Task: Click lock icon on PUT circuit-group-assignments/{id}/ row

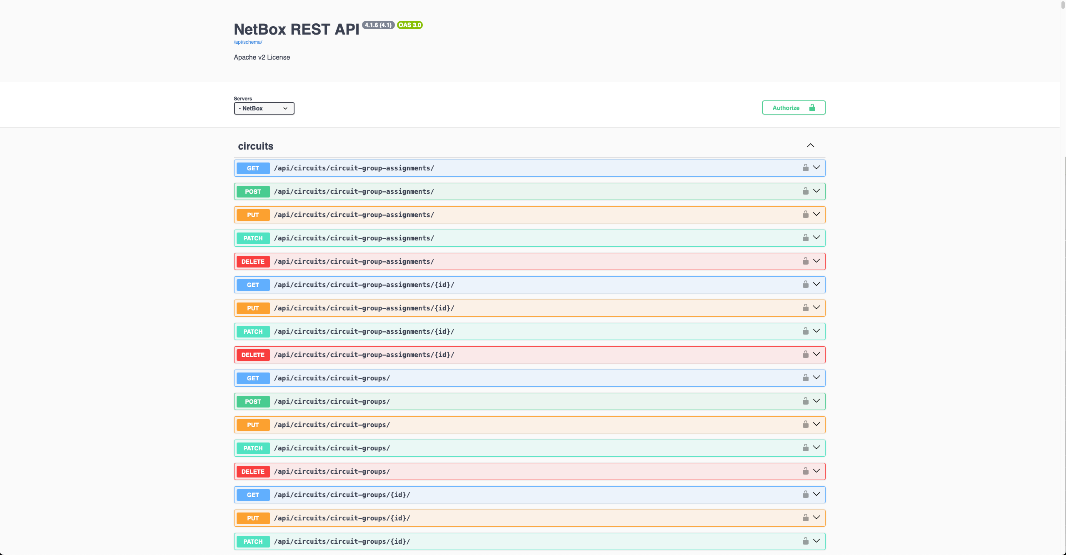Action: (x=805, y=308)
